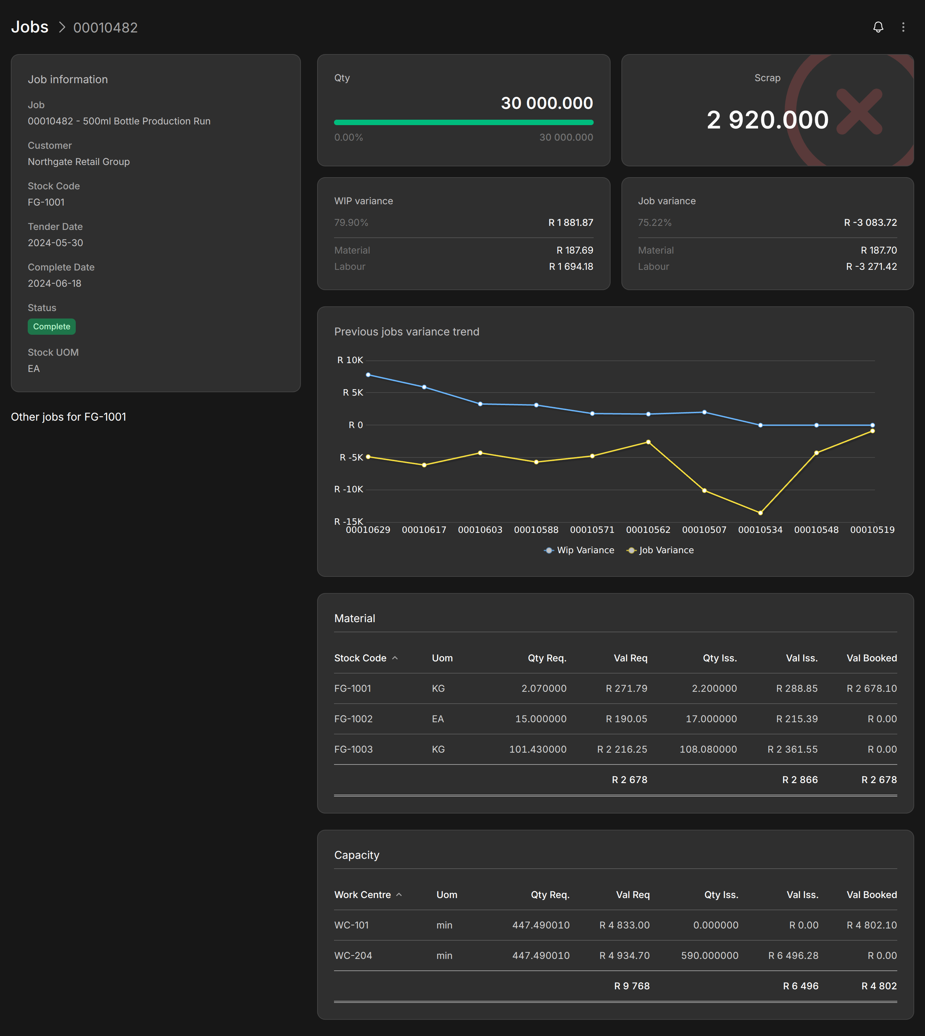Select WC-101 row in Capacity table

point(615,925)
